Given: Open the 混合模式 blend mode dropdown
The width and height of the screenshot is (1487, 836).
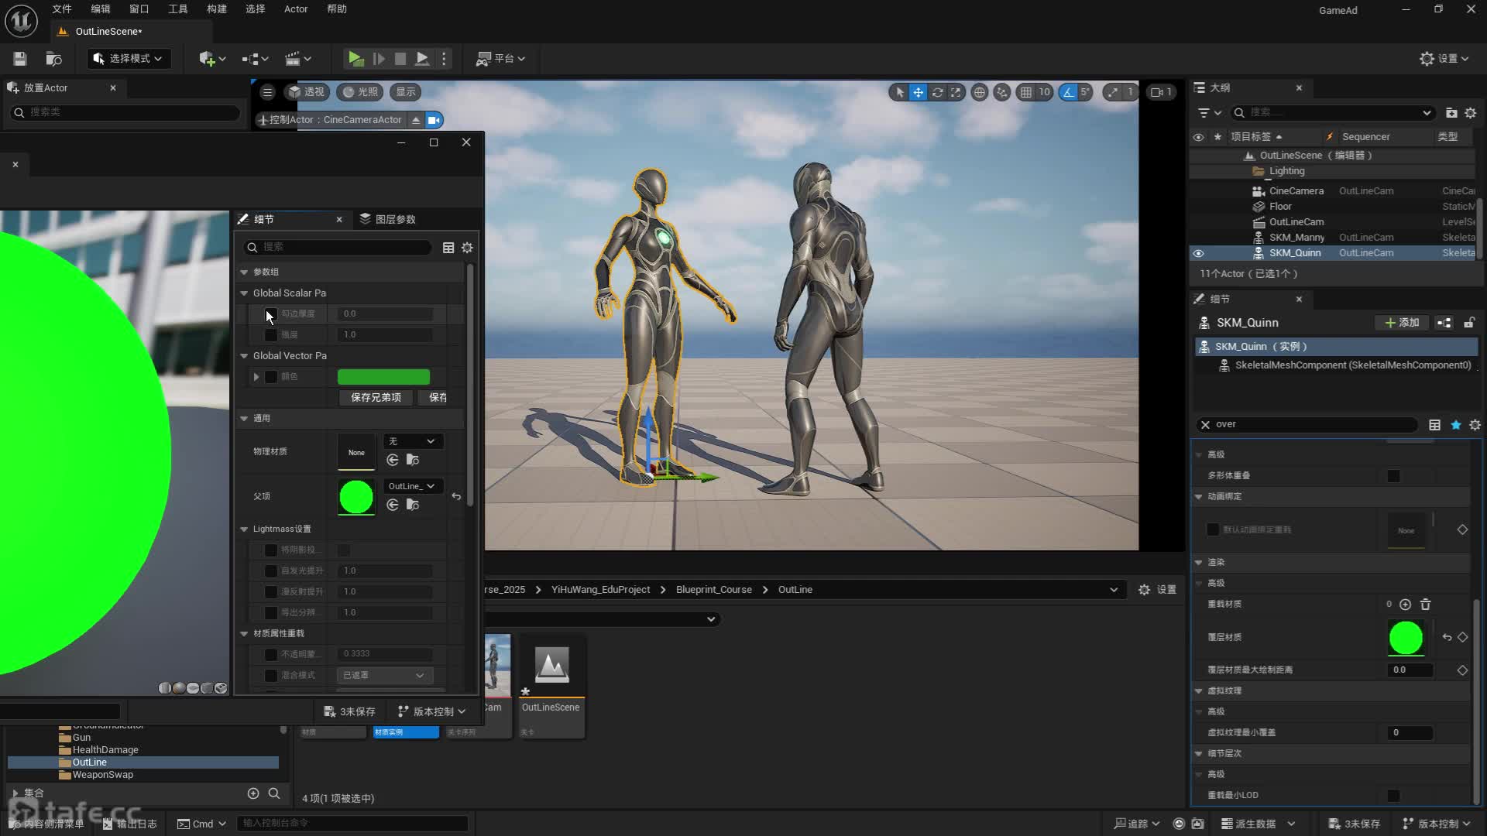Looking at the screenshot, I should (x=384, y=675).
